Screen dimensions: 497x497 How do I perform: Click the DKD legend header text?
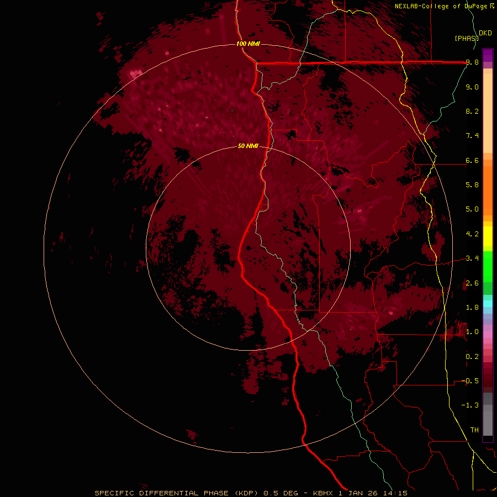(485, 33)
